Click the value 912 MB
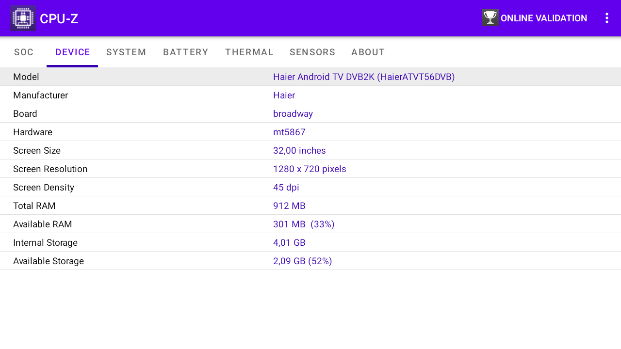621x349 pixels. (x=289, y=206)
